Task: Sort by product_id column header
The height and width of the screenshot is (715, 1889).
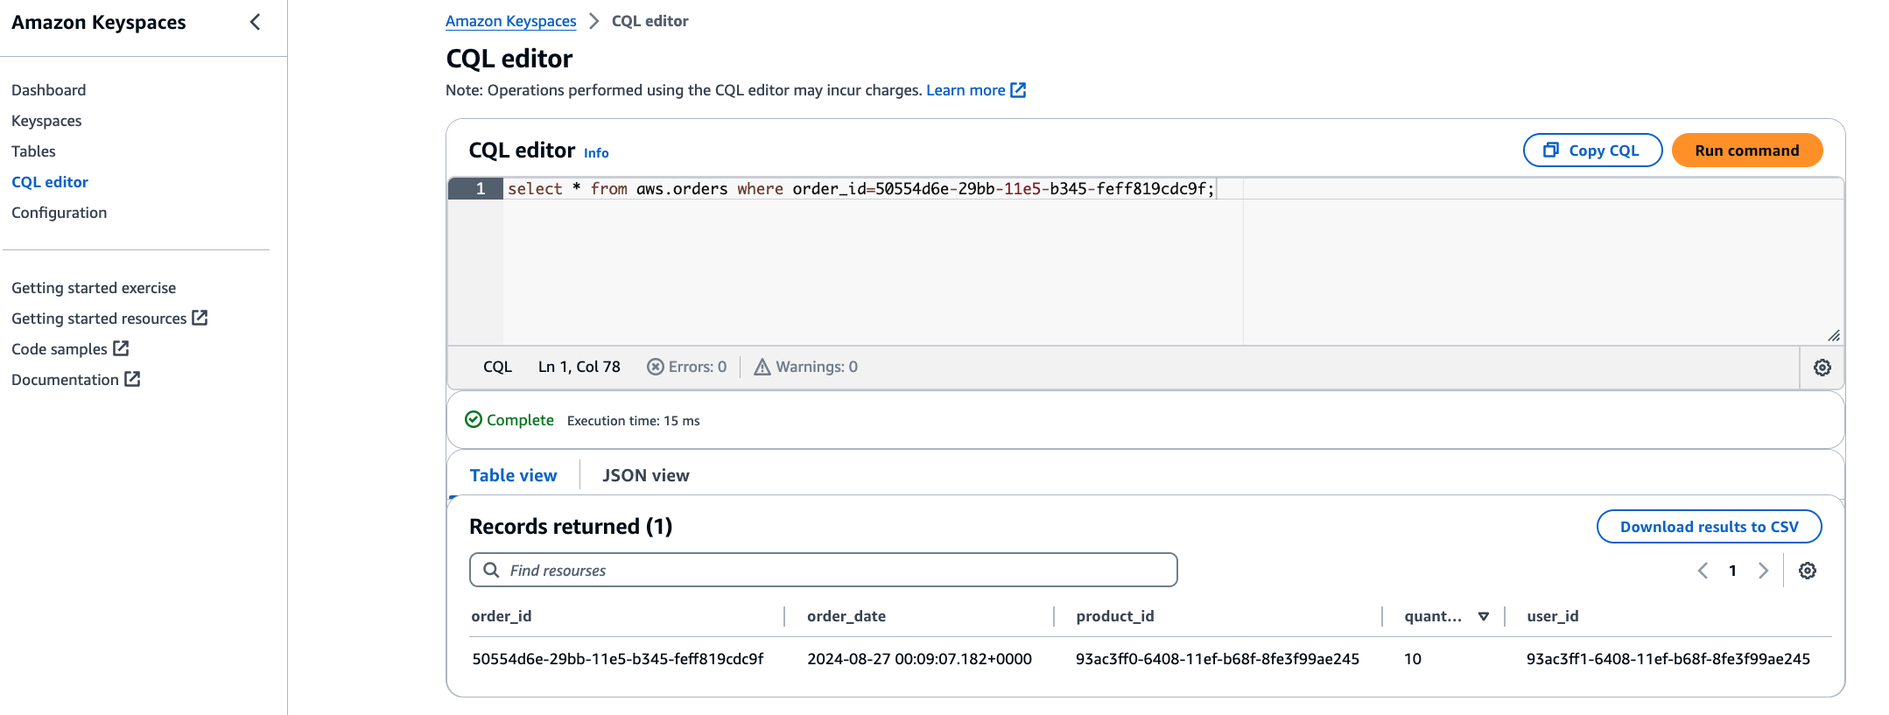Action: tap(1115, 616)
